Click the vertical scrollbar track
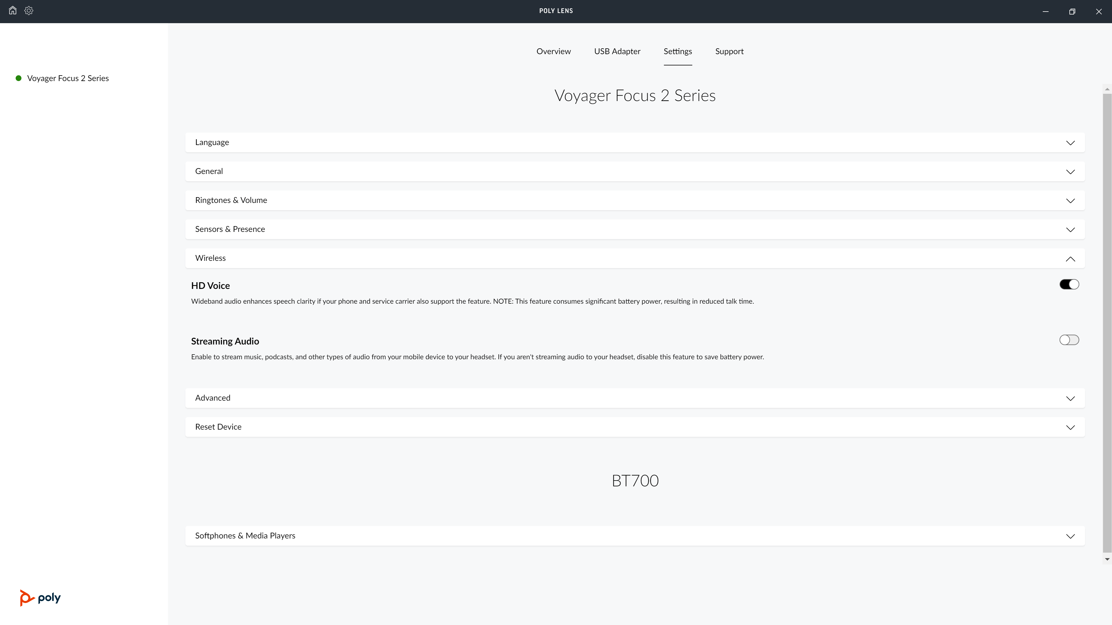This screenshot has height=625, width=1112. [x=1107, y=323]
